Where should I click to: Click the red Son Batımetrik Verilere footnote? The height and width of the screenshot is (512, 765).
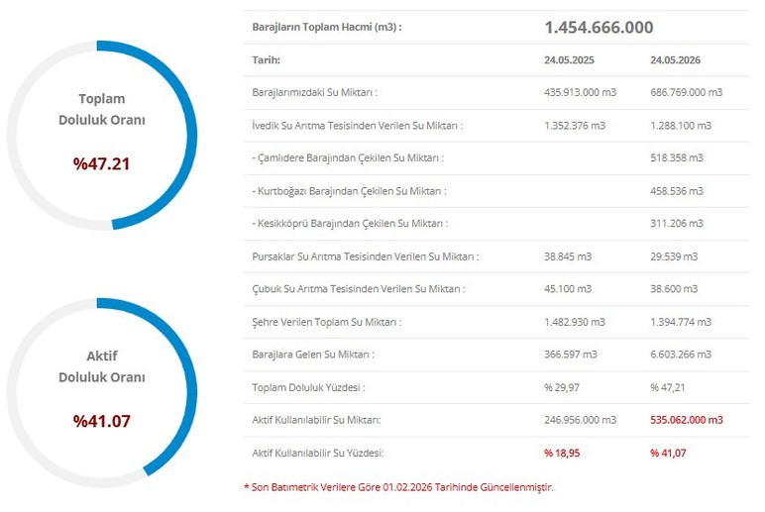tap(398, 486)
